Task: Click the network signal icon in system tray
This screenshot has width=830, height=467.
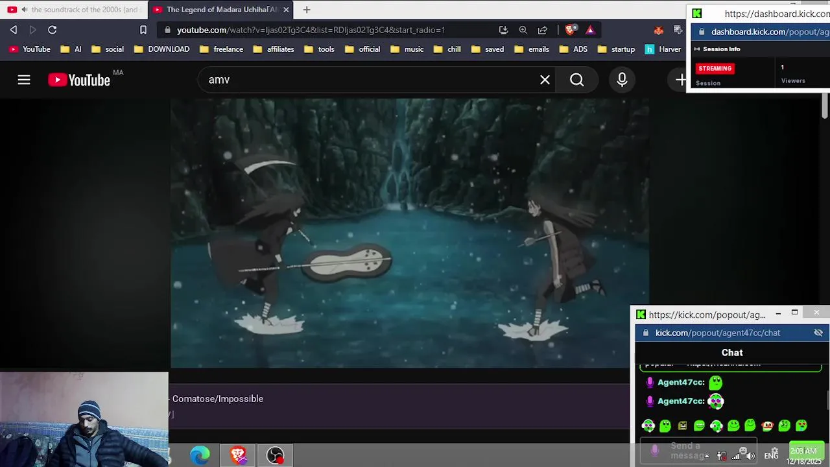Action: [x=736, y=456]
